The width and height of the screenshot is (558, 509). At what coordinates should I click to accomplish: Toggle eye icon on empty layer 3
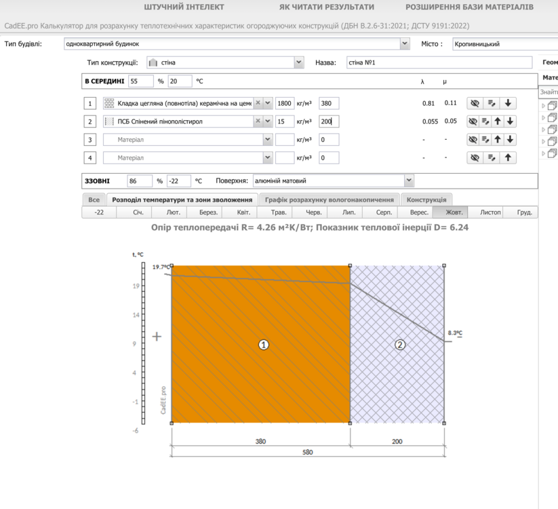point(473,139)
